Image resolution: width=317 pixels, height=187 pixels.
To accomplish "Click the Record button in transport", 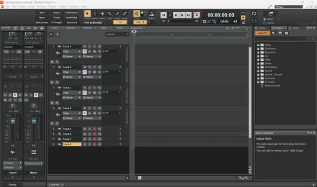I will pyautogui.click(x=197, y=15).
